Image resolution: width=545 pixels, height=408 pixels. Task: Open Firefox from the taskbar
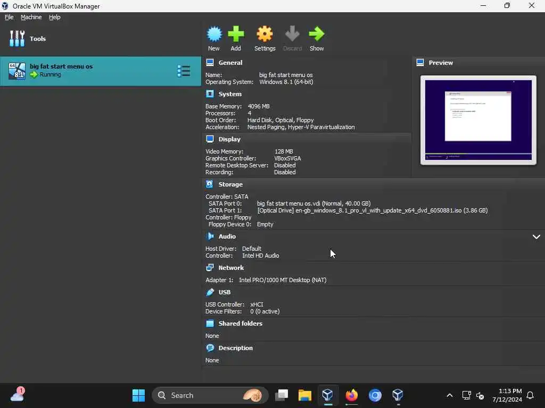pos(351,395)
